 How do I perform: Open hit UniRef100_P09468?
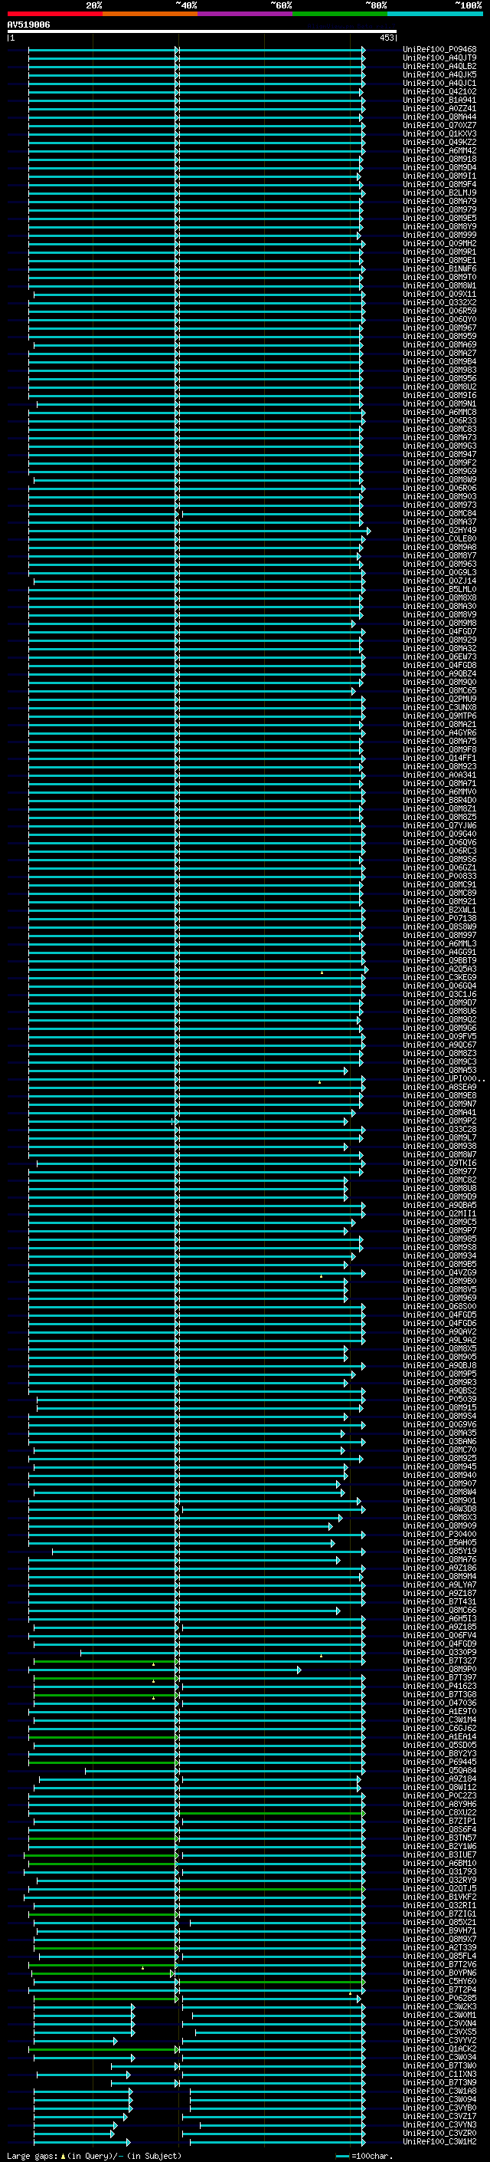(439, 50)
